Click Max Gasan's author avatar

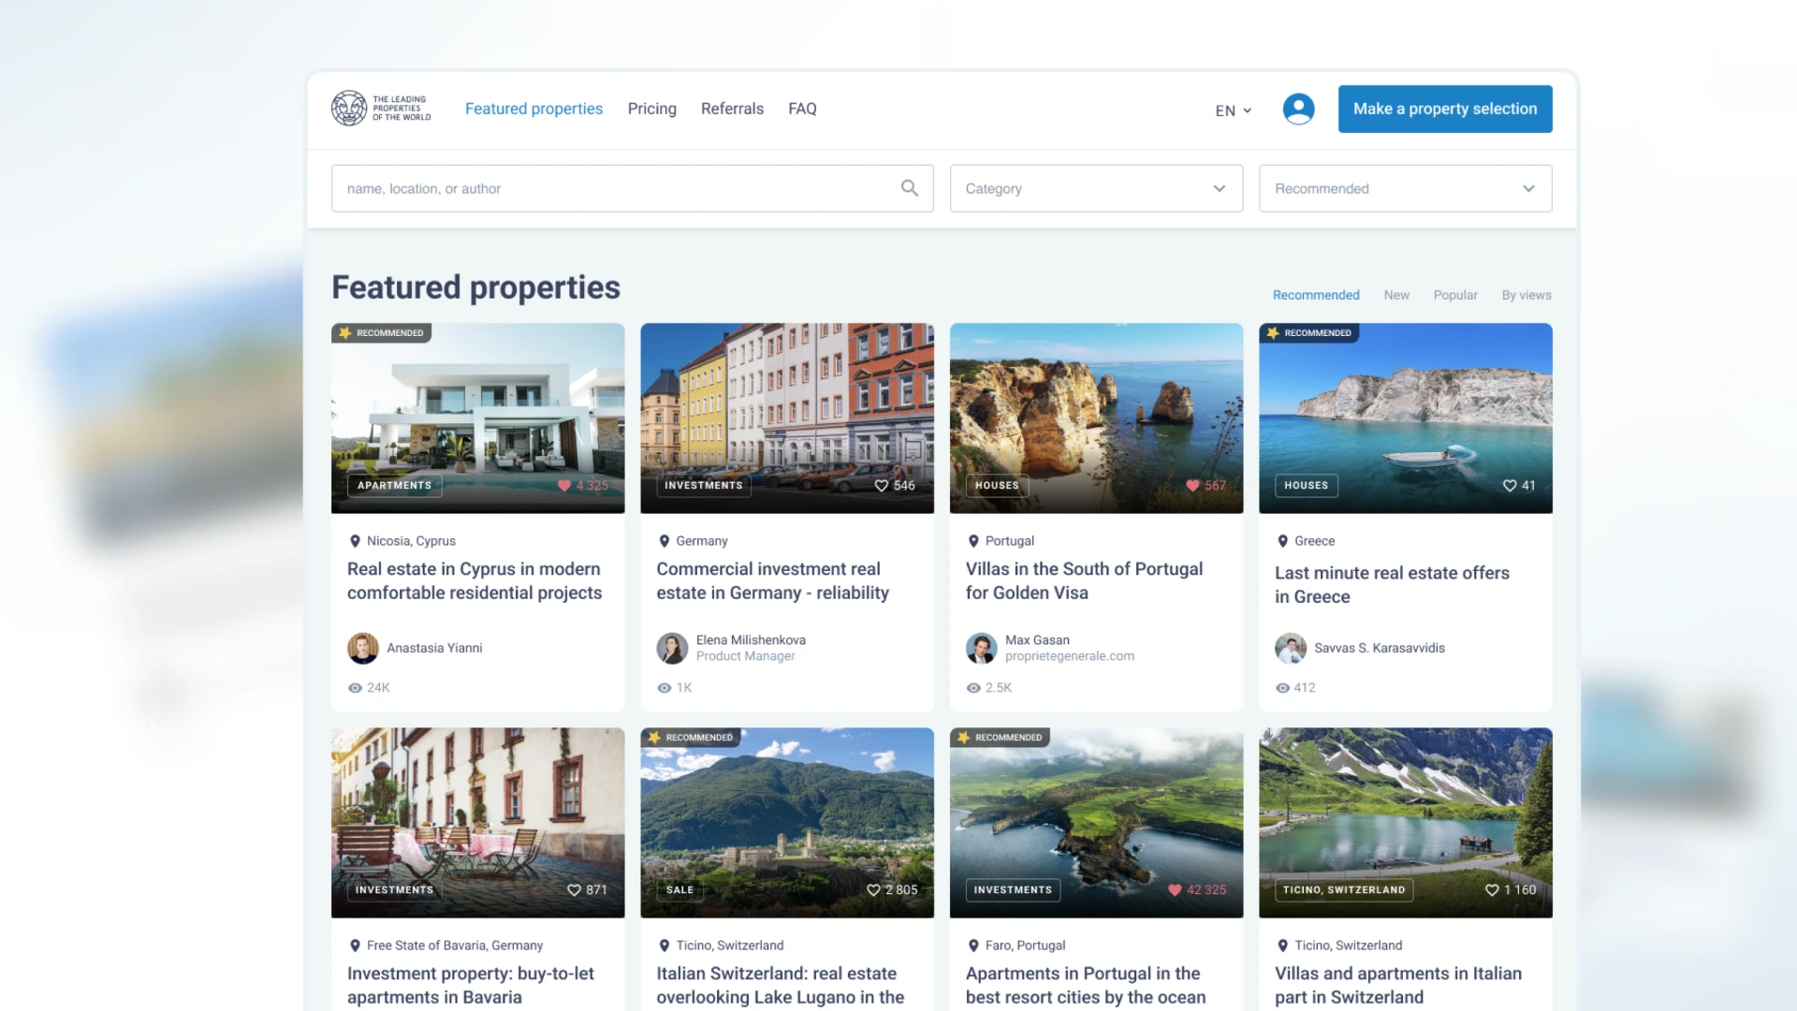coord(981,648)
